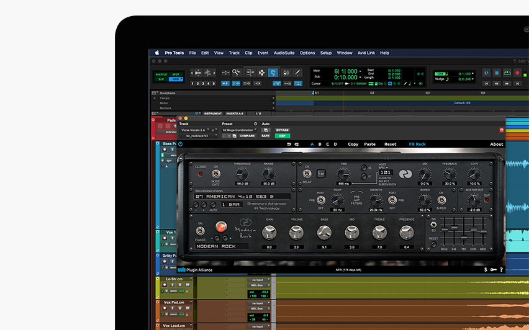
Task: Click the dollar sign icon
Action: point(486,270)
